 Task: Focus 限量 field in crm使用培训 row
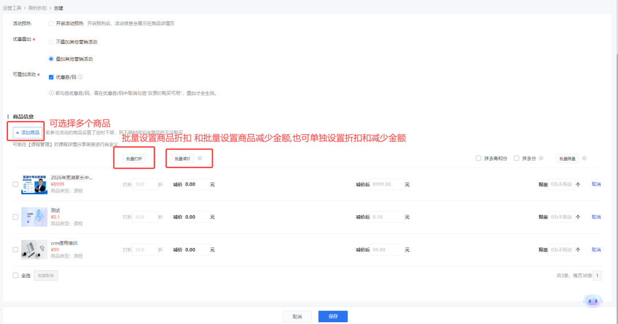562,250
